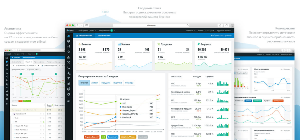Toggle the grey Facebook legend series
The height and width of the screenshot is (140, 300).
(x=143, y=137)
